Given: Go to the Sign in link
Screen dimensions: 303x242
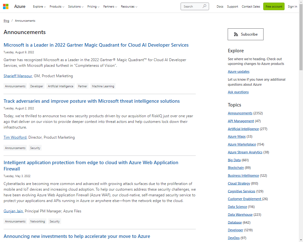Looking at the screenshot, I should click(292, 6).
